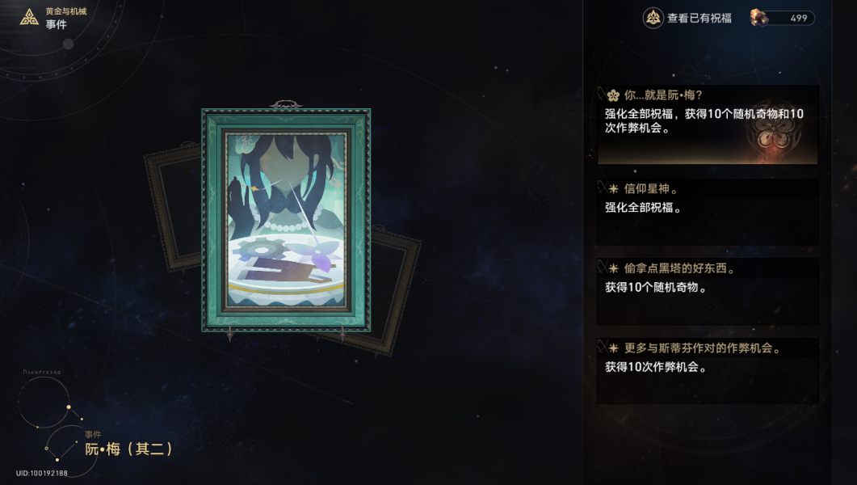Click the Ruan Mei portrait card
The height and width of the screenshot is (485, 857).
pos(286,220)
